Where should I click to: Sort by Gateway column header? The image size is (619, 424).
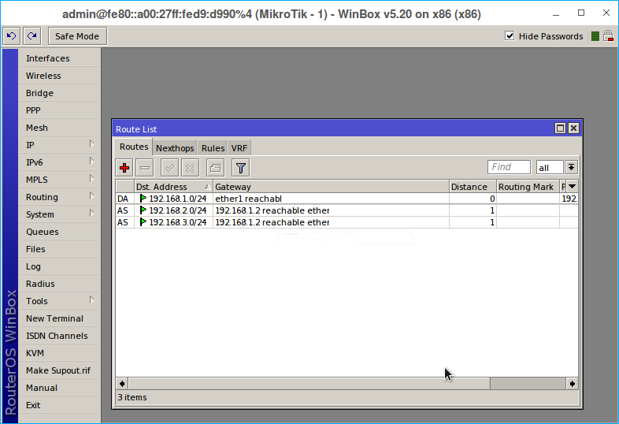pos(331,187)
